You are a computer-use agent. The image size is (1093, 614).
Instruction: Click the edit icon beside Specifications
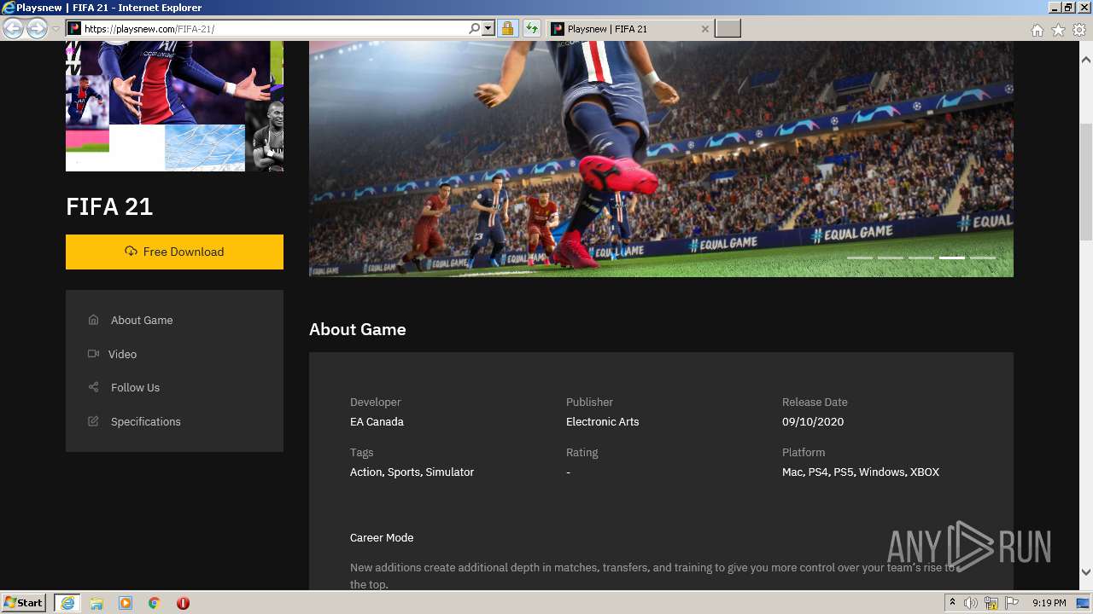93,421
